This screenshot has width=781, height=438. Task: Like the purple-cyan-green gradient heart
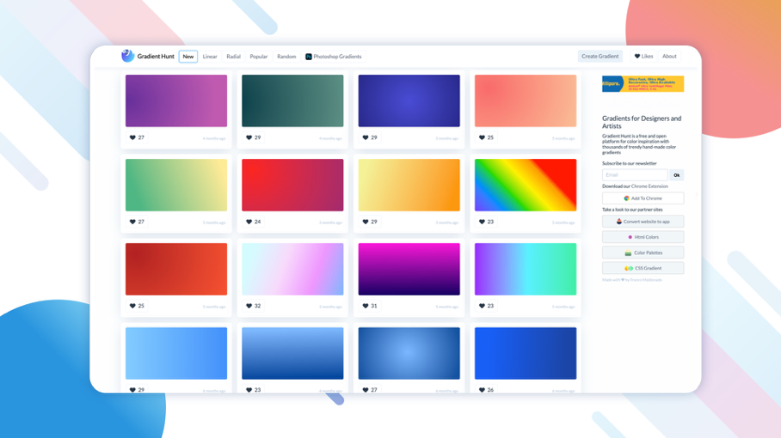pos(483,306)
